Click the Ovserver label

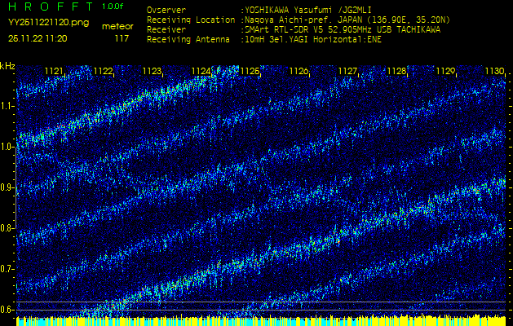click(166, 10)
